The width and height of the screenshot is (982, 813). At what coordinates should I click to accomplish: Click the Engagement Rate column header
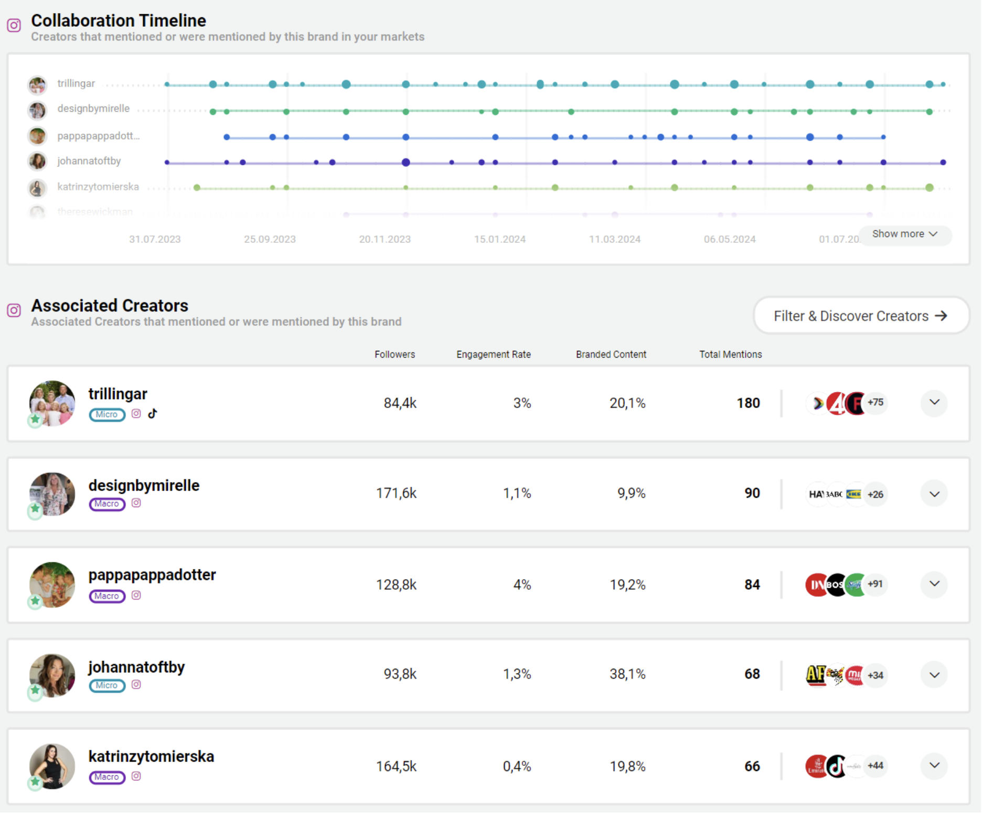pos(493,355)
